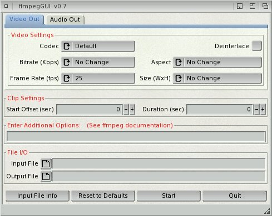Click the Input File path field
Screen dimensions: 272x216
pyautogui.click(x=159, y=163)
